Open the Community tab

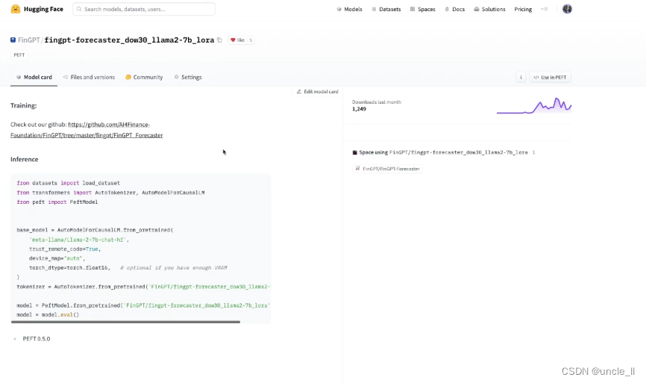tap(144, 77)
